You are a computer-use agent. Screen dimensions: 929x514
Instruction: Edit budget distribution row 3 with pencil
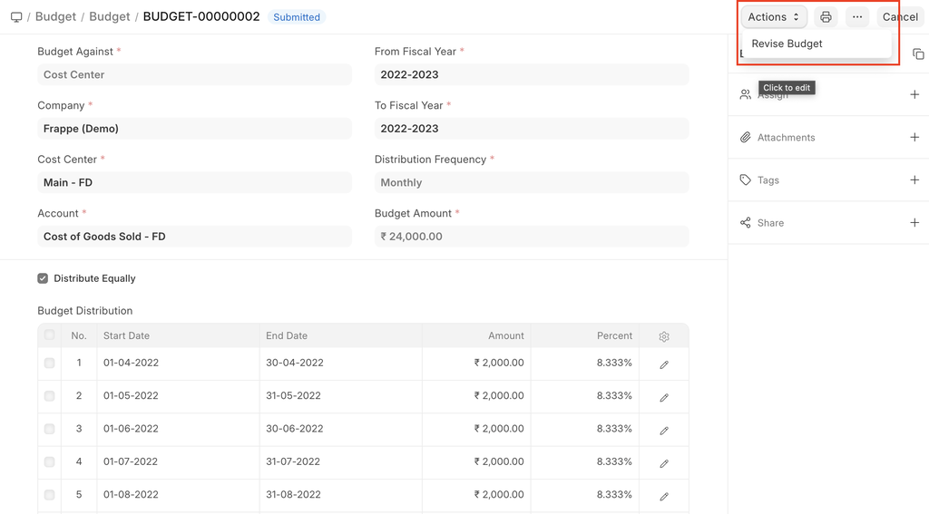[x=664, y=431]
